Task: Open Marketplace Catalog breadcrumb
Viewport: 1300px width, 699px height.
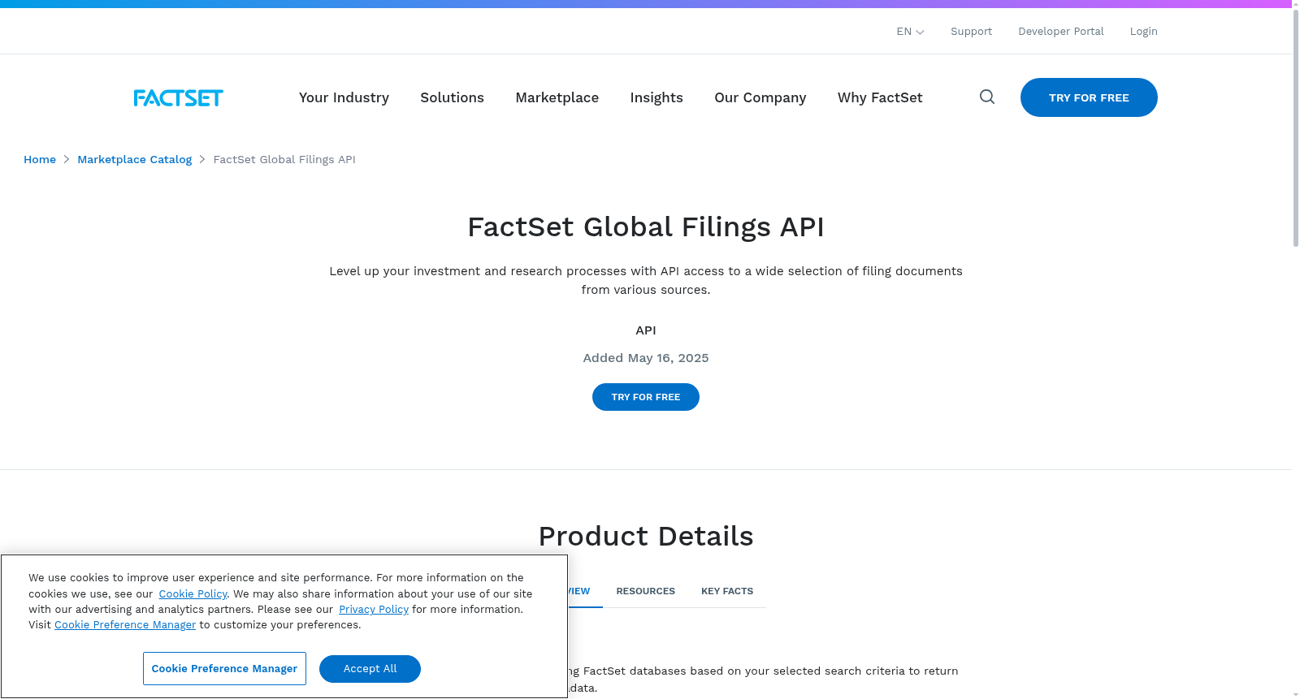Action: tap(135, 160)
